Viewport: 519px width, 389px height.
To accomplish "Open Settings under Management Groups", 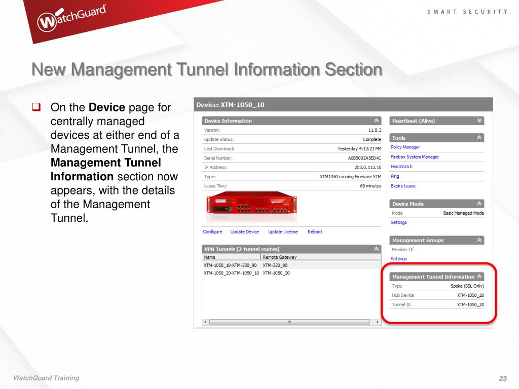I will tap(398, 259).
